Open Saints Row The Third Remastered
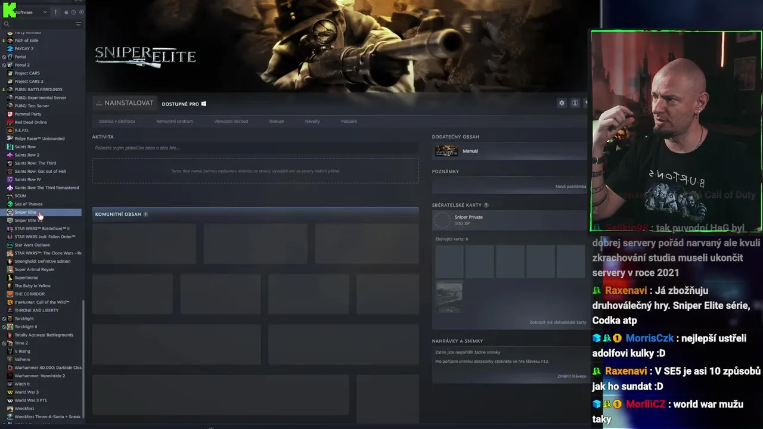Screen dimensions: 763x429 pos(46,188)
